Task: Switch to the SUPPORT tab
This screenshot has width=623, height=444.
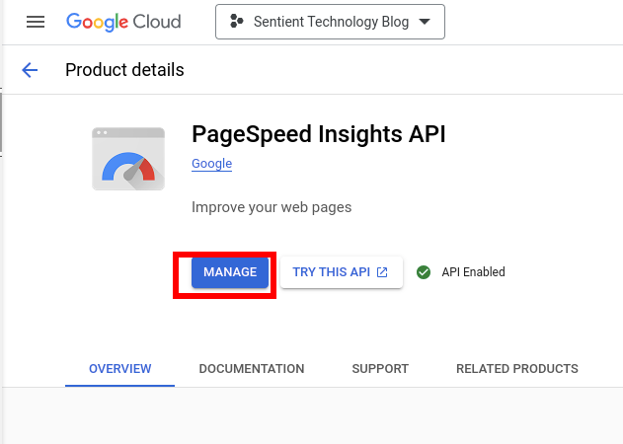Action: pos(380,369)
